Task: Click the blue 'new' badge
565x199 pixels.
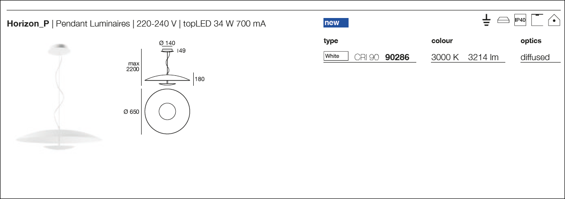Action: point(336,23)
